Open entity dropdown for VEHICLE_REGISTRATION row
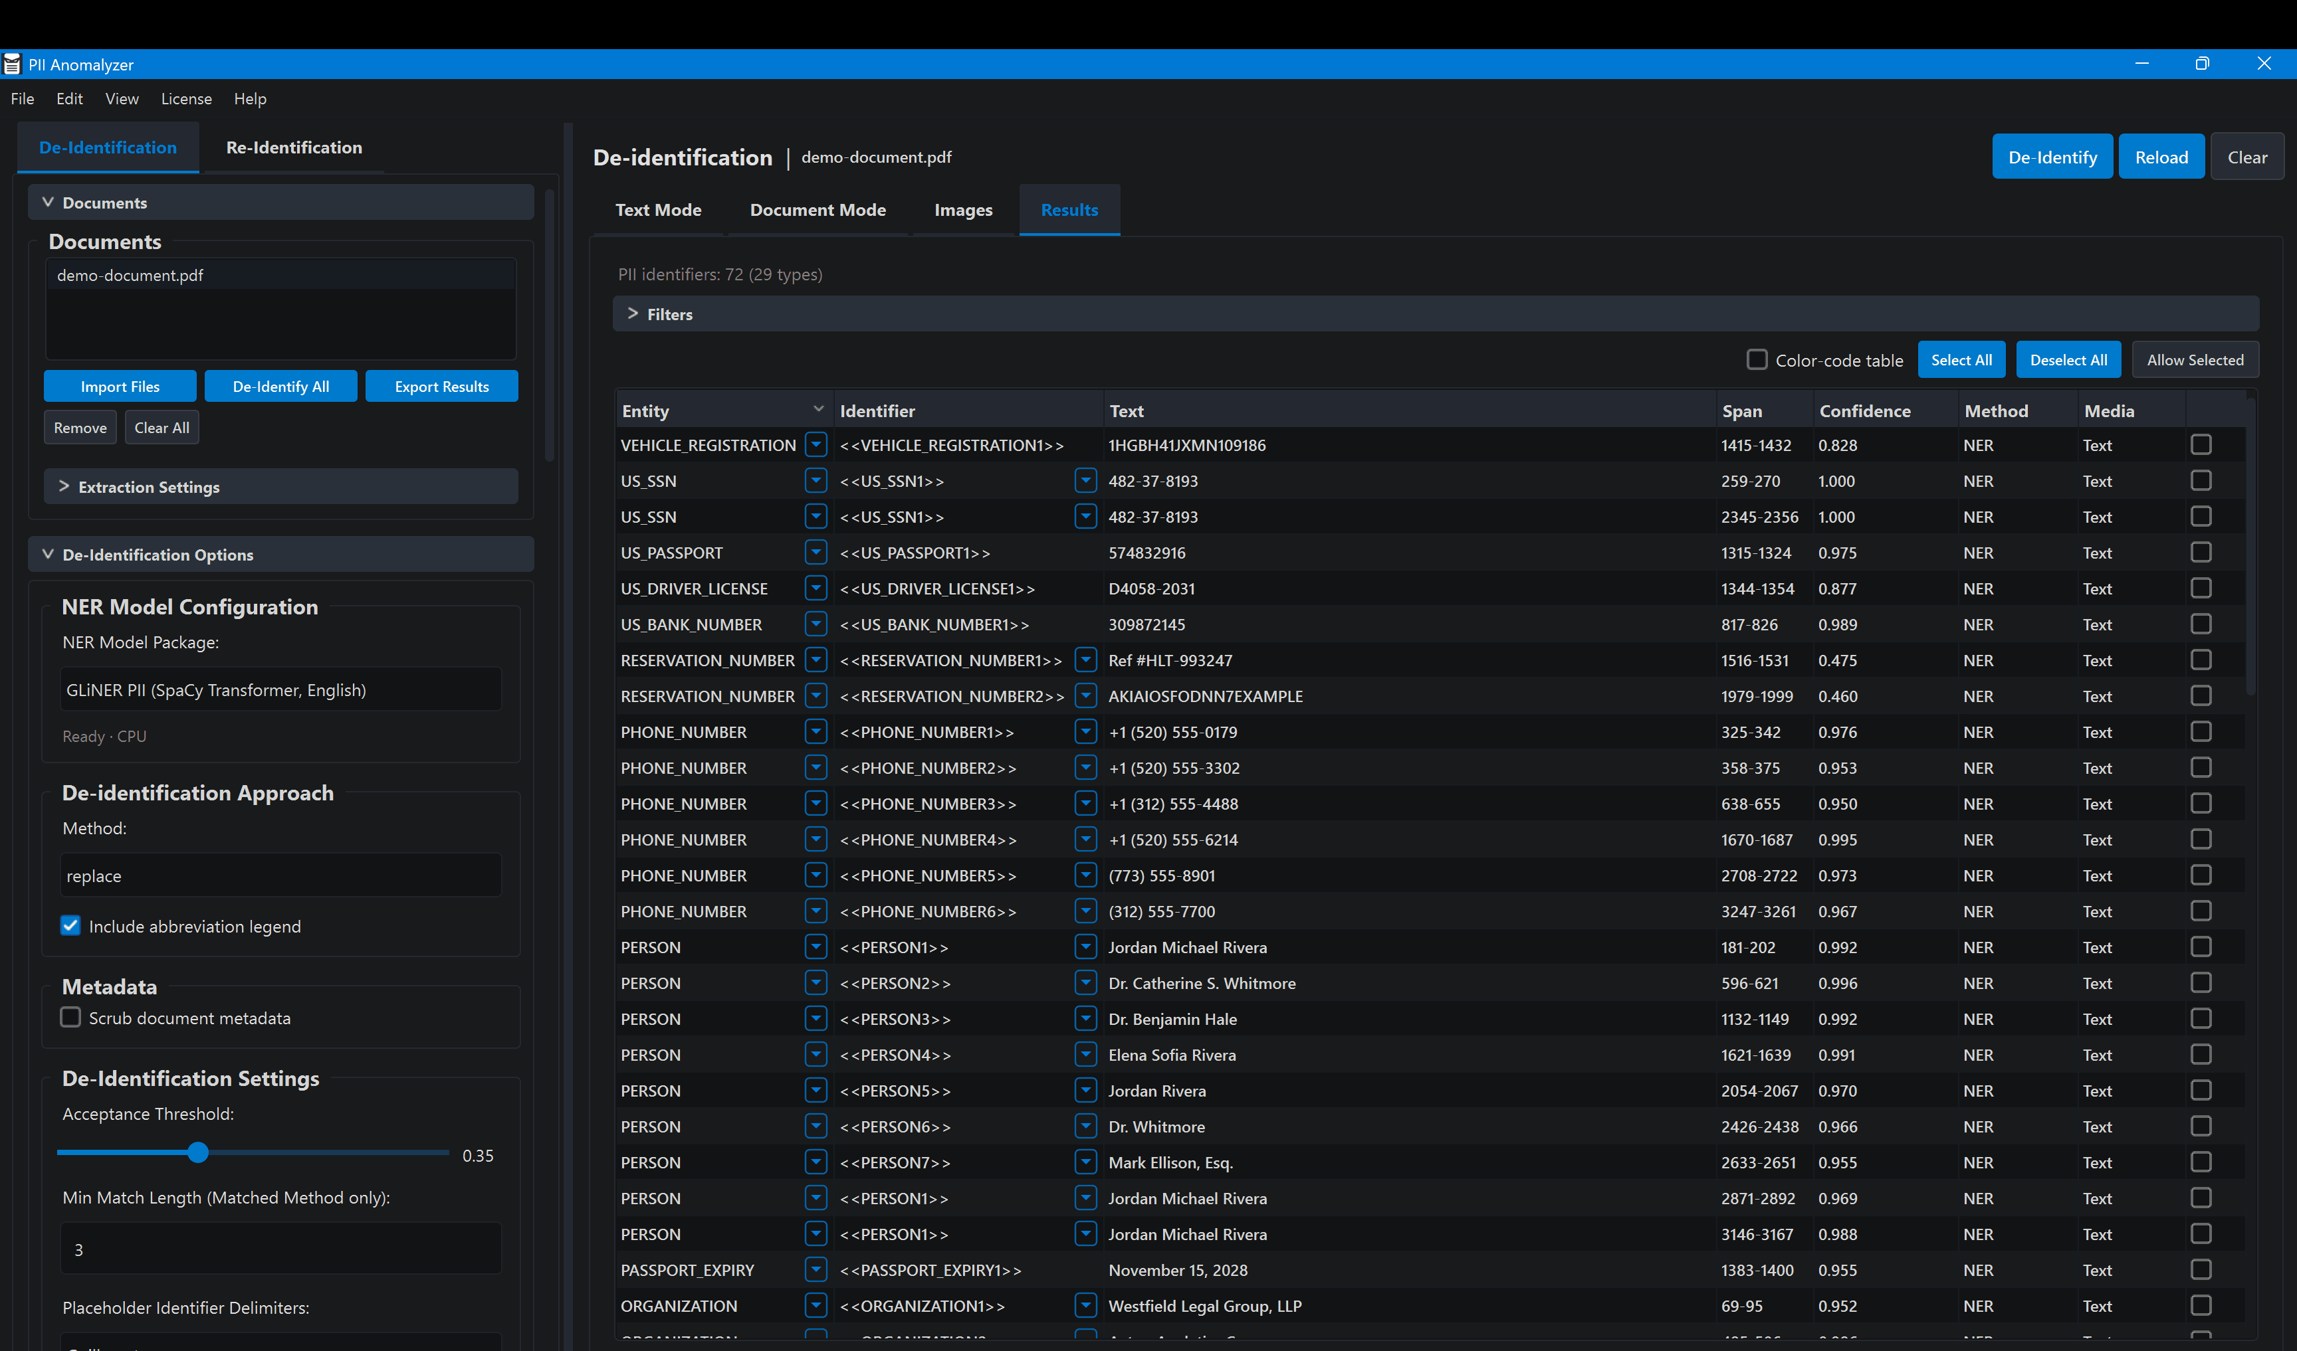This screenshot has width=2297, height=1351. click(816, 444)
